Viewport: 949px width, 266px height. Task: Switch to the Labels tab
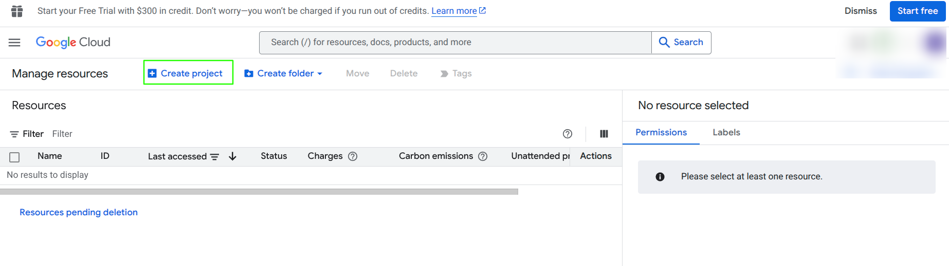click(x=726, y=132)
